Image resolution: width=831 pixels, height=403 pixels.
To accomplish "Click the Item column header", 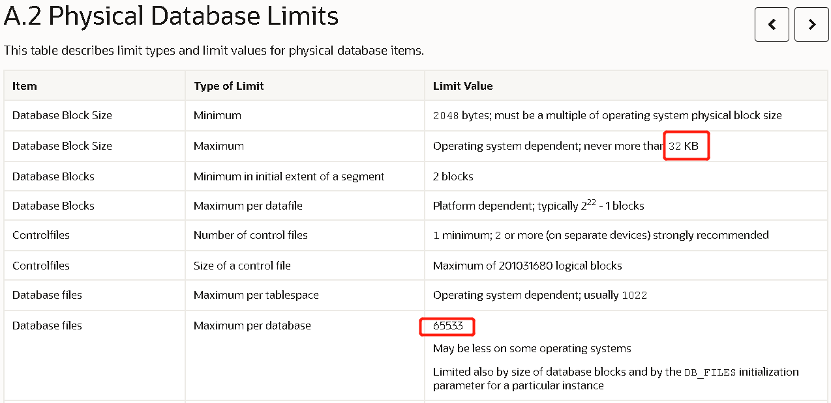I will (x=25, y=86).
